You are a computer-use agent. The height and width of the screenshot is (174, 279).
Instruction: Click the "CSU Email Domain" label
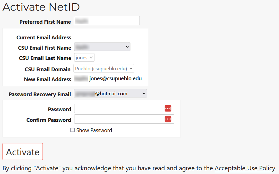(x=48, y=69)
